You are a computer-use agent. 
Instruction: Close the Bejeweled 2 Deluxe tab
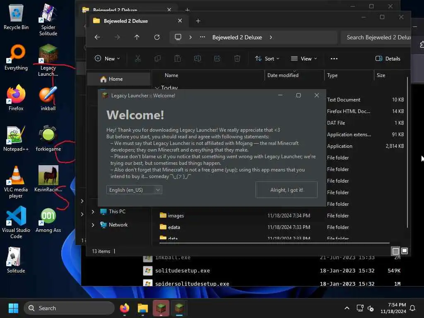tap(180, 21)
